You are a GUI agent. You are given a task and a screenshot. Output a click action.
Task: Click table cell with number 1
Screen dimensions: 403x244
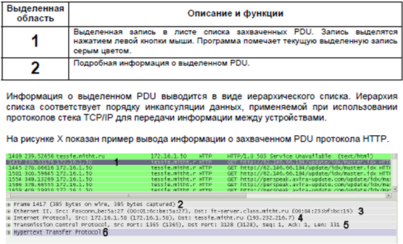35,41
